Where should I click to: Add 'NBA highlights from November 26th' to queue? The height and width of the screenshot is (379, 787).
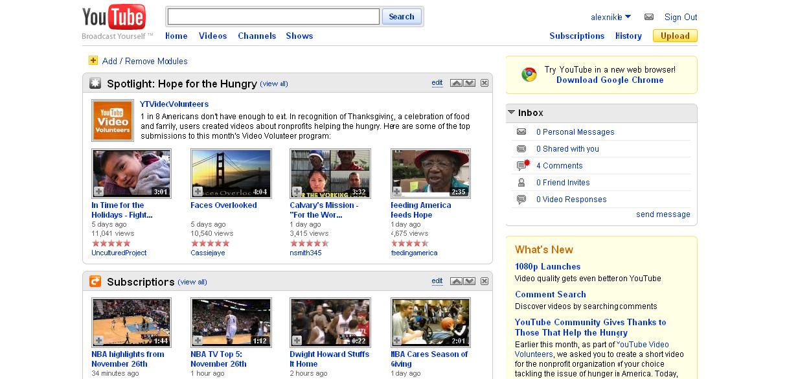point(98,341)
